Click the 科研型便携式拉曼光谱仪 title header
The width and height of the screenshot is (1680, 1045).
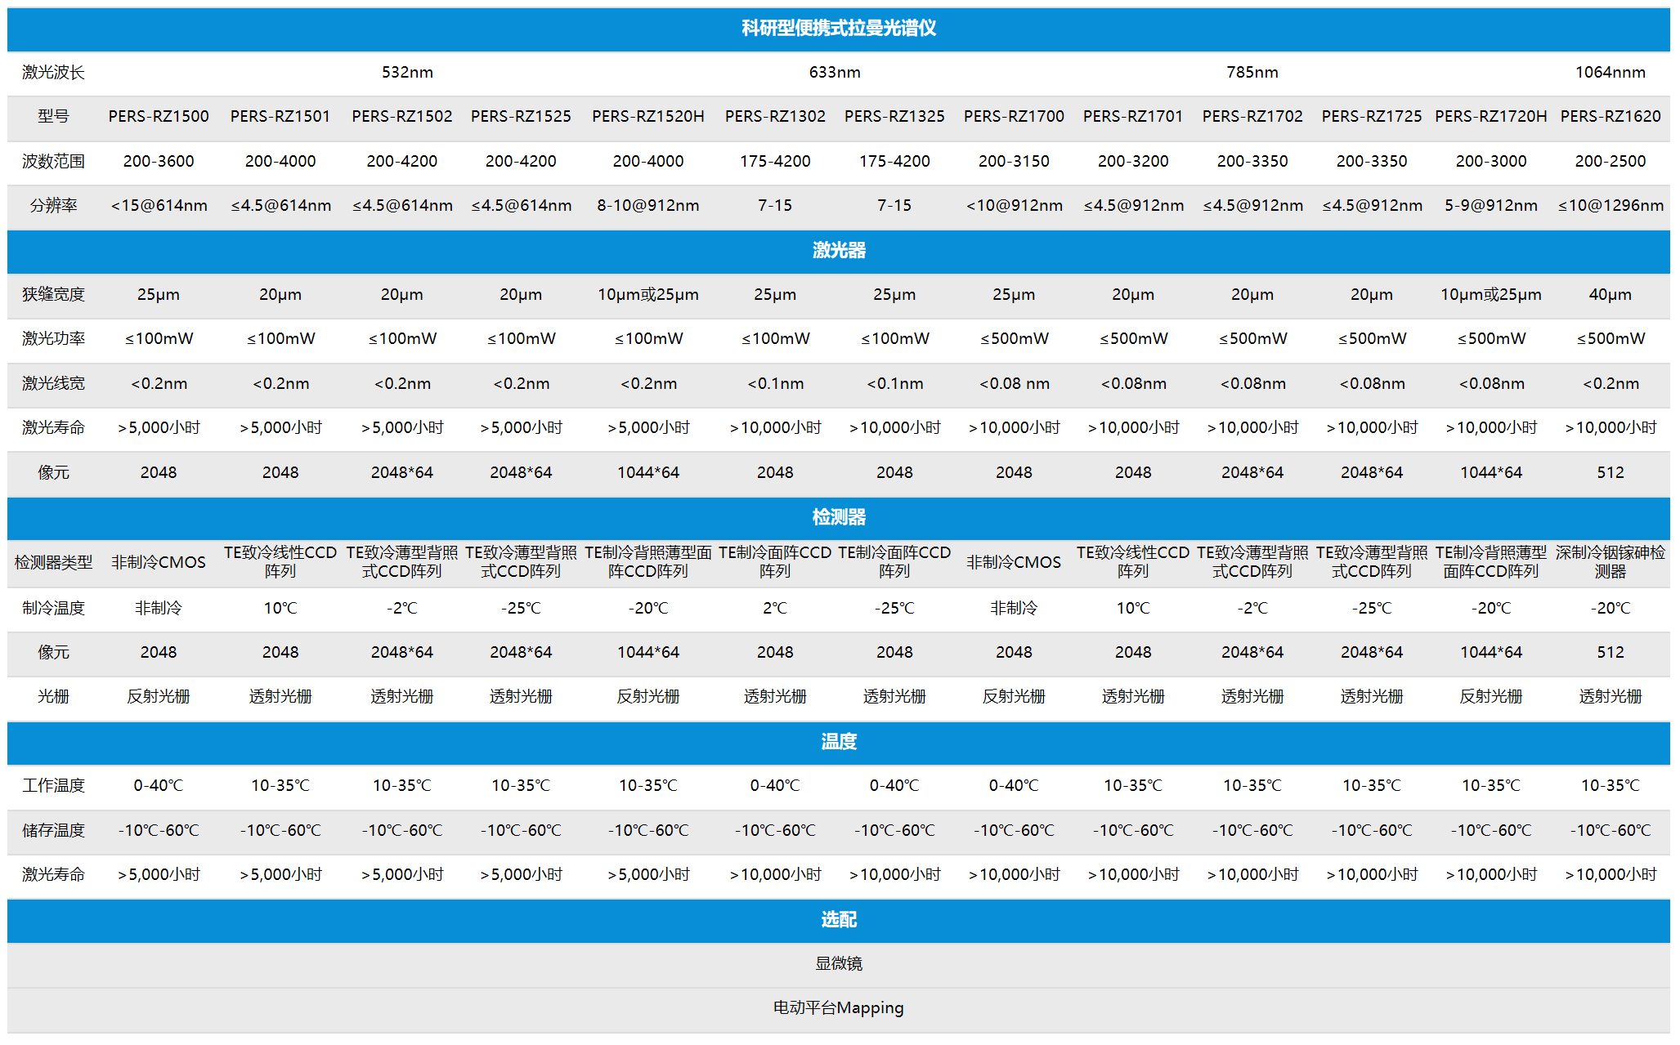[x=838, y=29]
